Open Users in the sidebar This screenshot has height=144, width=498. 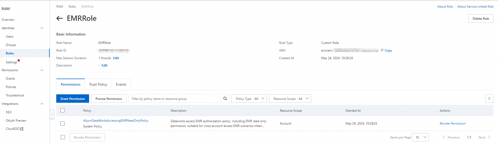click(x=10, y=37)
